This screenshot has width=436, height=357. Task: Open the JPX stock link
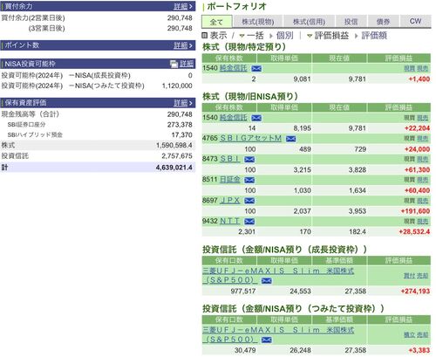pyautogui.click(x=230, y=201)
